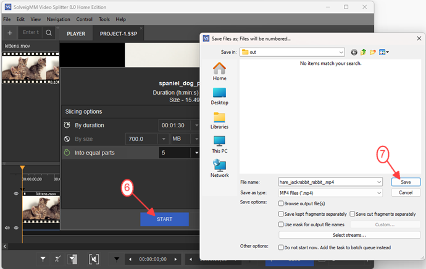Viewport: 426px width, 269px height.
Task: Click Save in the dialog
Action: tap(406, 182)
